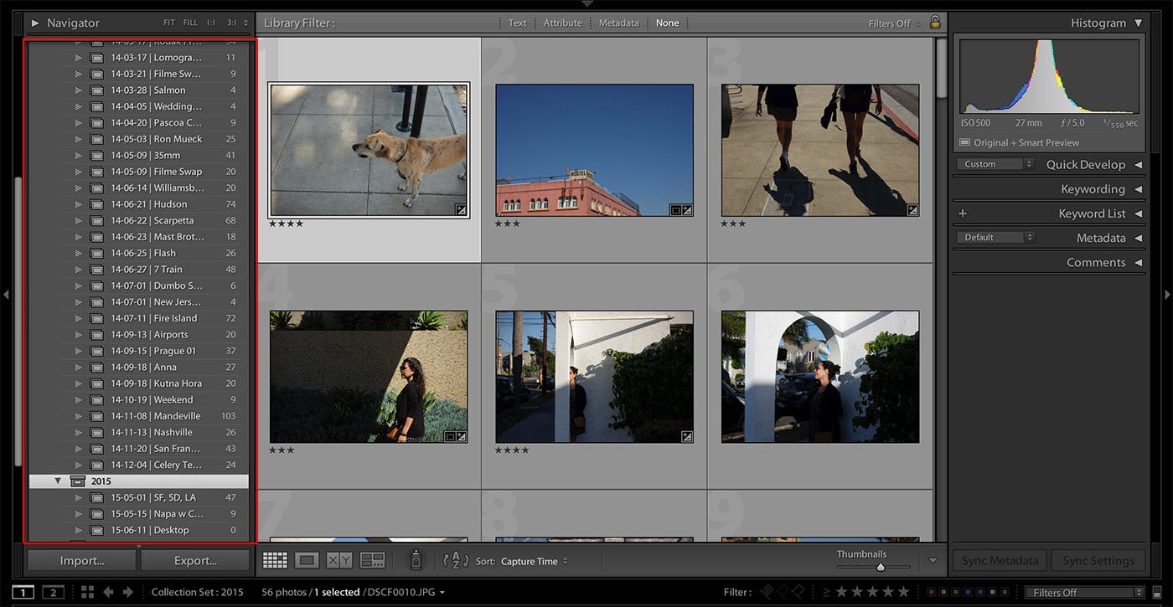
Task: Set Navigator zoom to FIT
Action: [x=170, y=23]
